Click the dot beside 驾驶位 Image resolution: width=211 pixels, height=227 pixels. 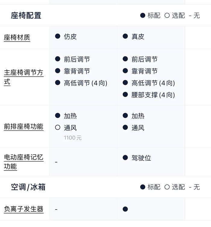tap(125, 158)
